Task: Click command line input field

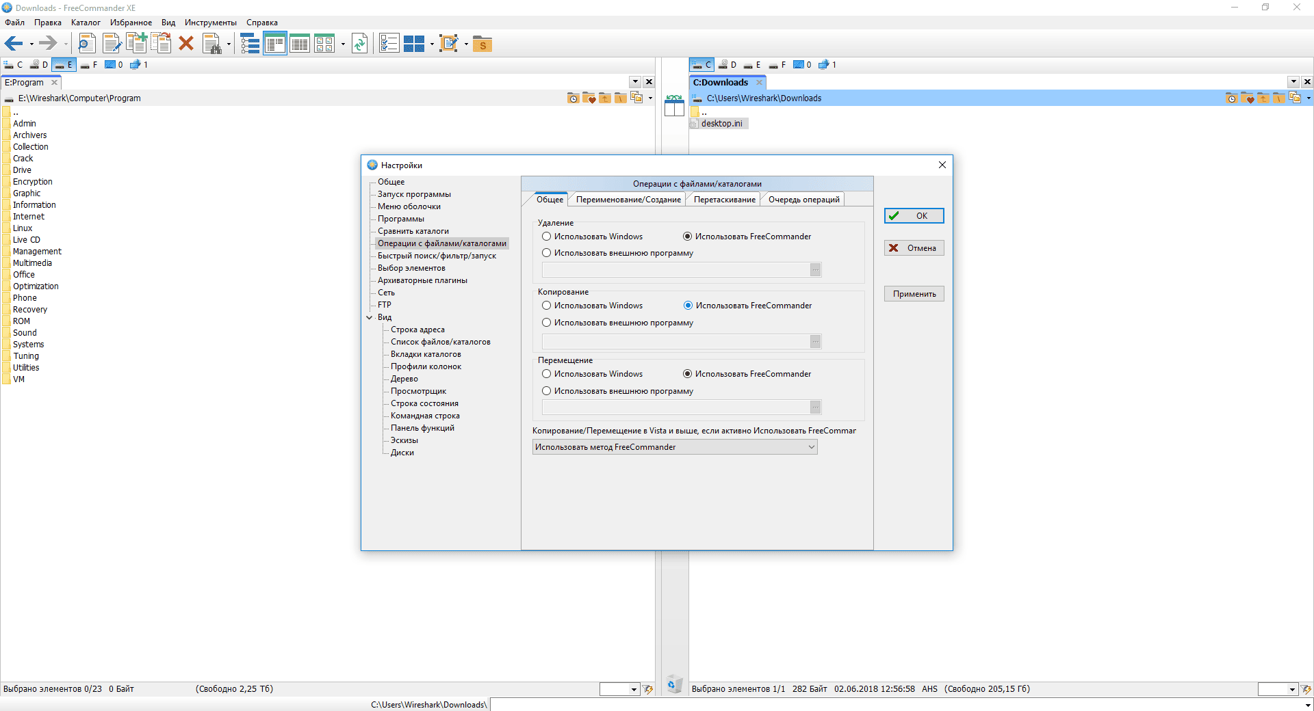Action: pyautogui.click(x=897, y=705)
